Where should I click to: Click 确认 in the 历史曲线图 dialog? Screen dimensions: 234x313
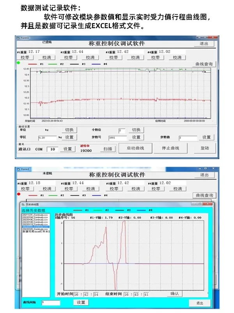click(x=175, y=294)
